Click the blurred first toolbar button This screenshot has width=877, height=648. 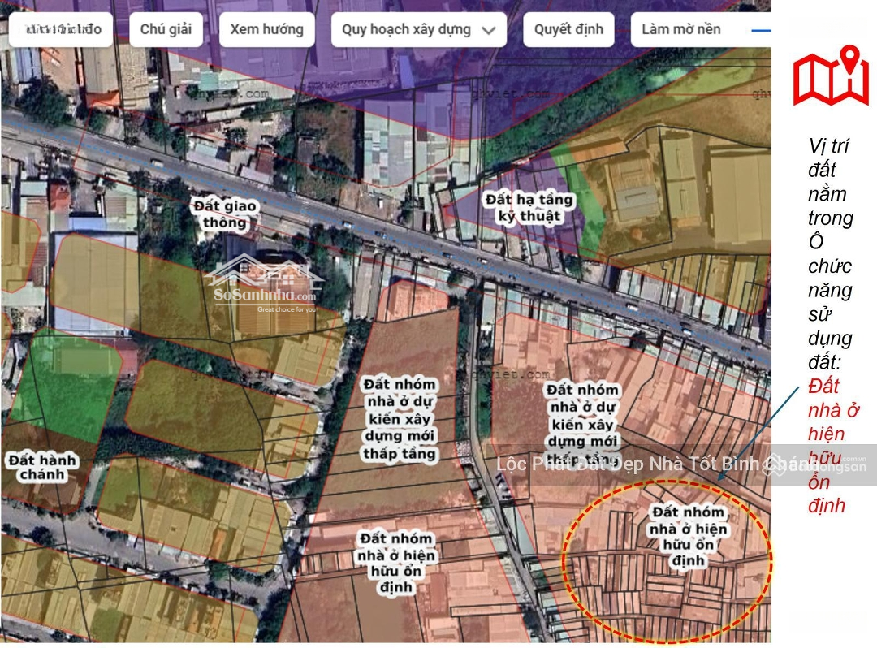click(63, 30)
